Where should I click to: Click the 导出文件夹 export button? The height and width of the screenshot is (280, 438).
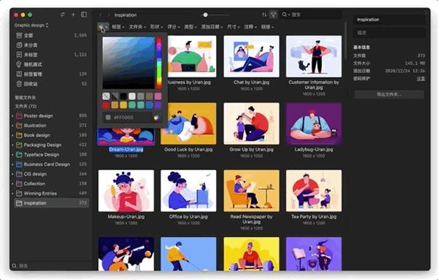(x=389, y=95)
